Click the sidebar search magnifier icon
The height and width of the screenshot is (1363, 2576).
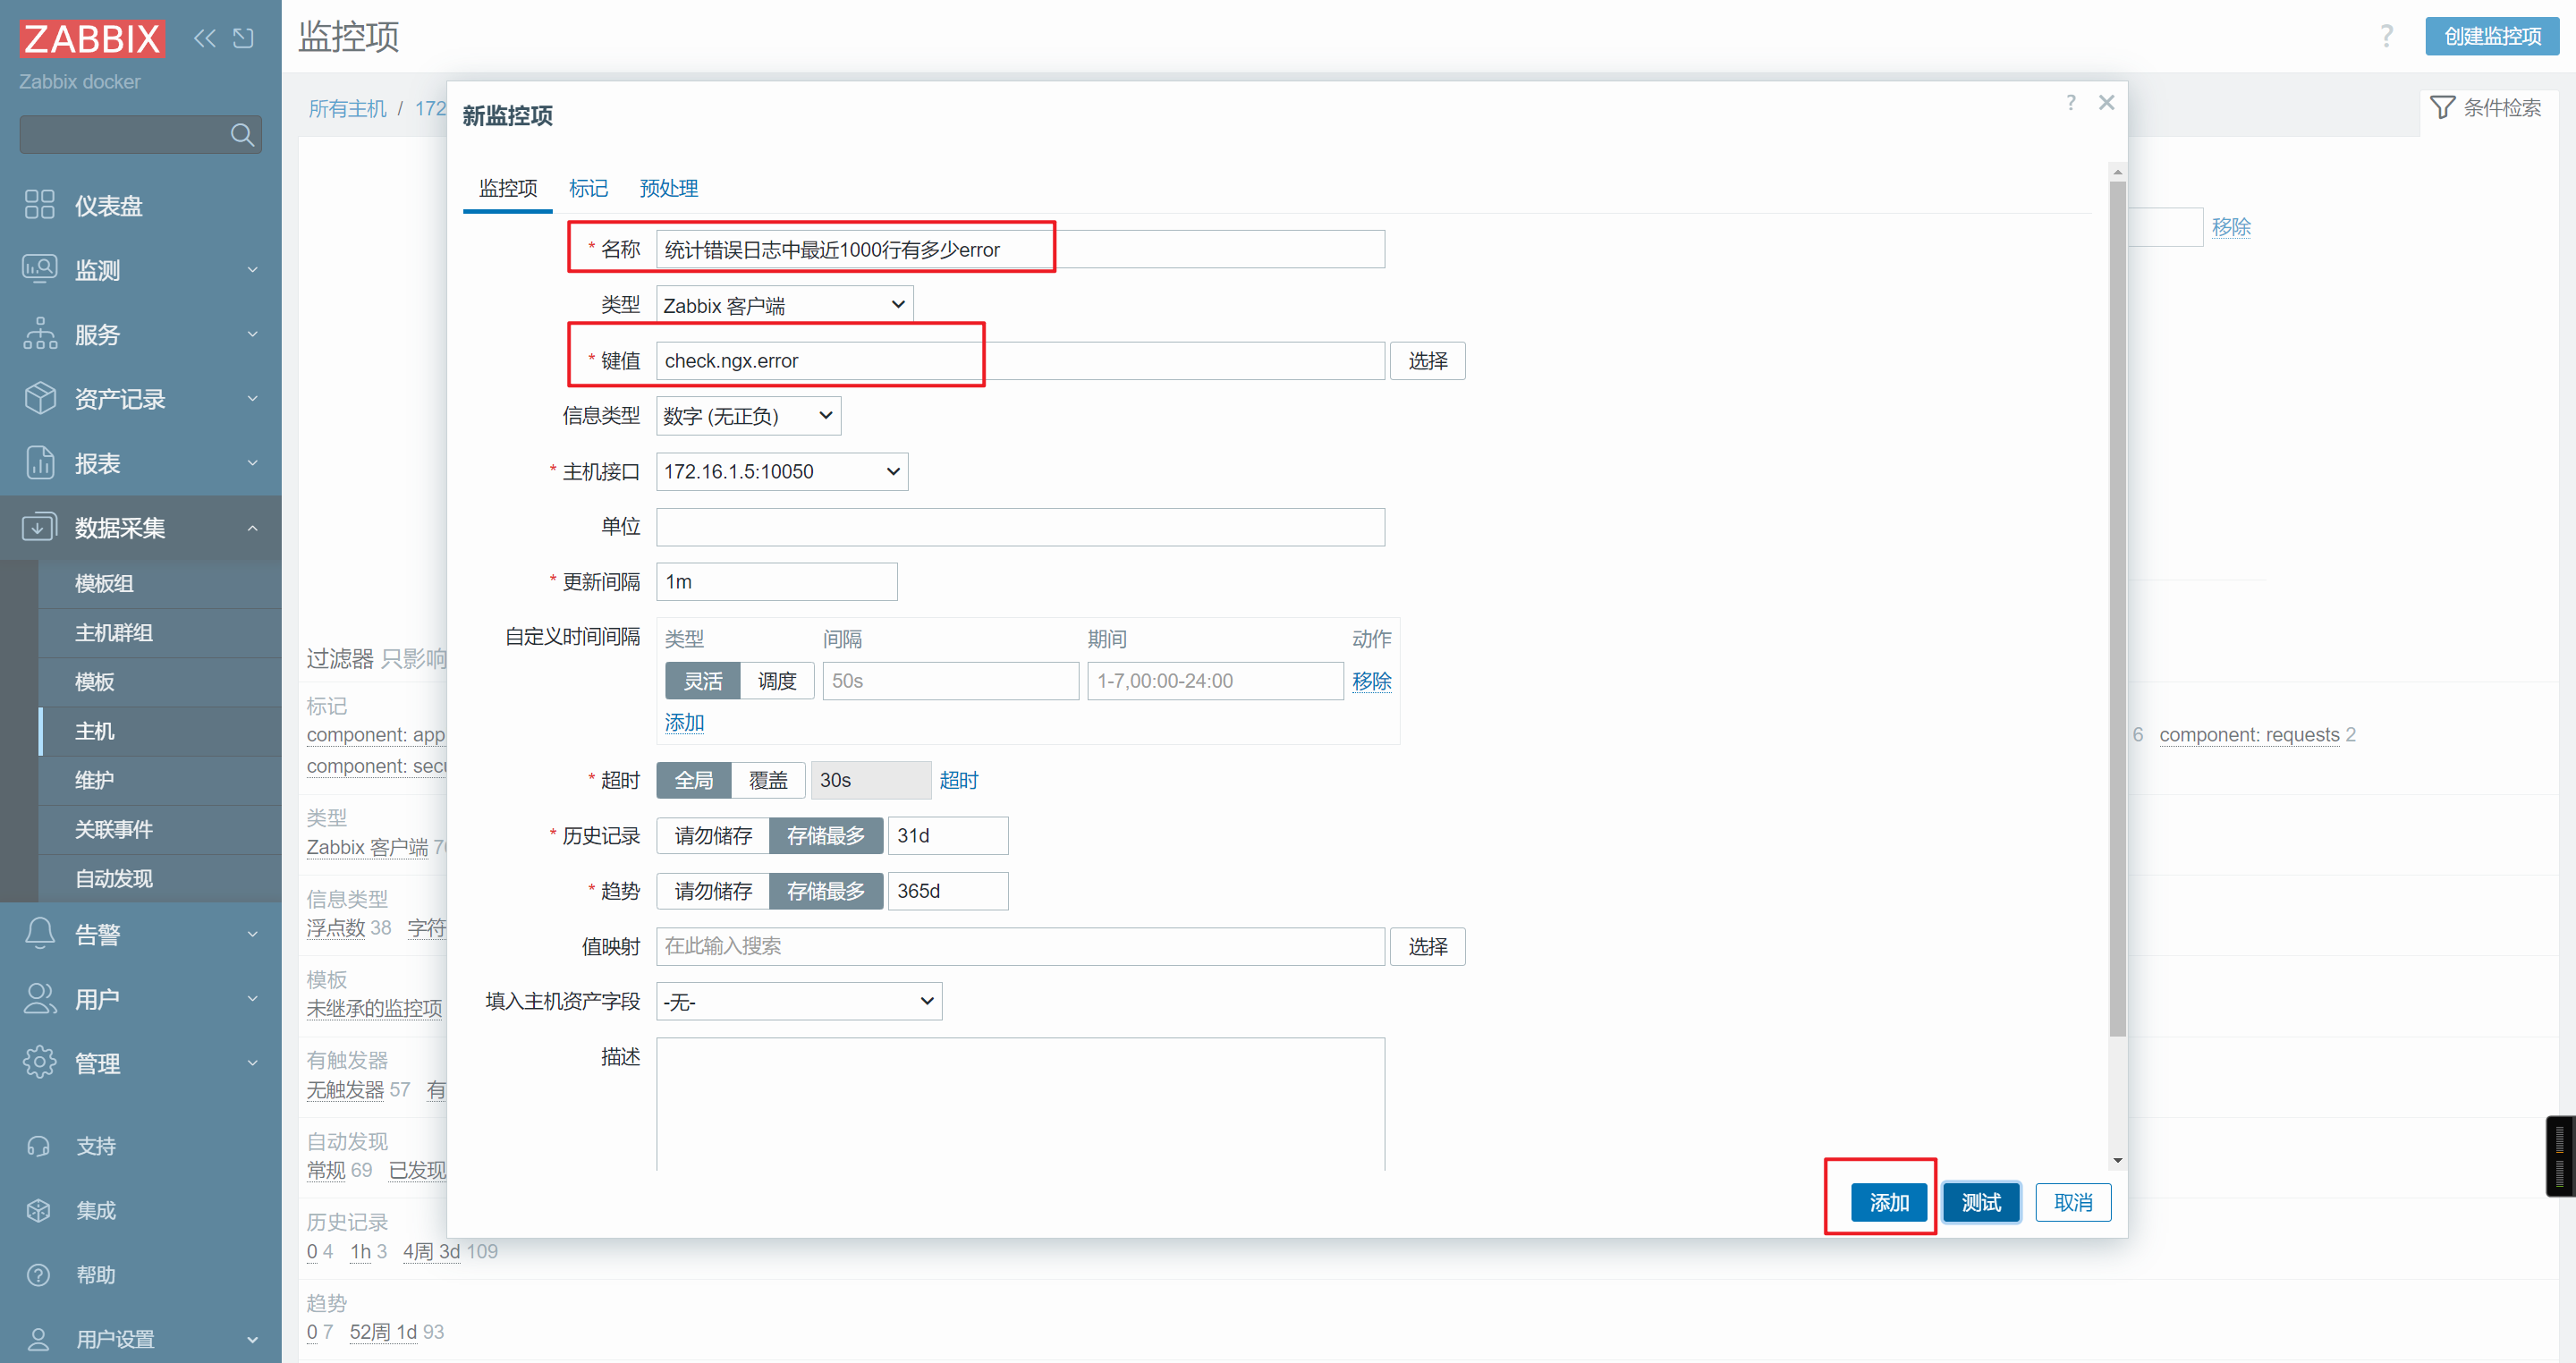pos(242,134)
